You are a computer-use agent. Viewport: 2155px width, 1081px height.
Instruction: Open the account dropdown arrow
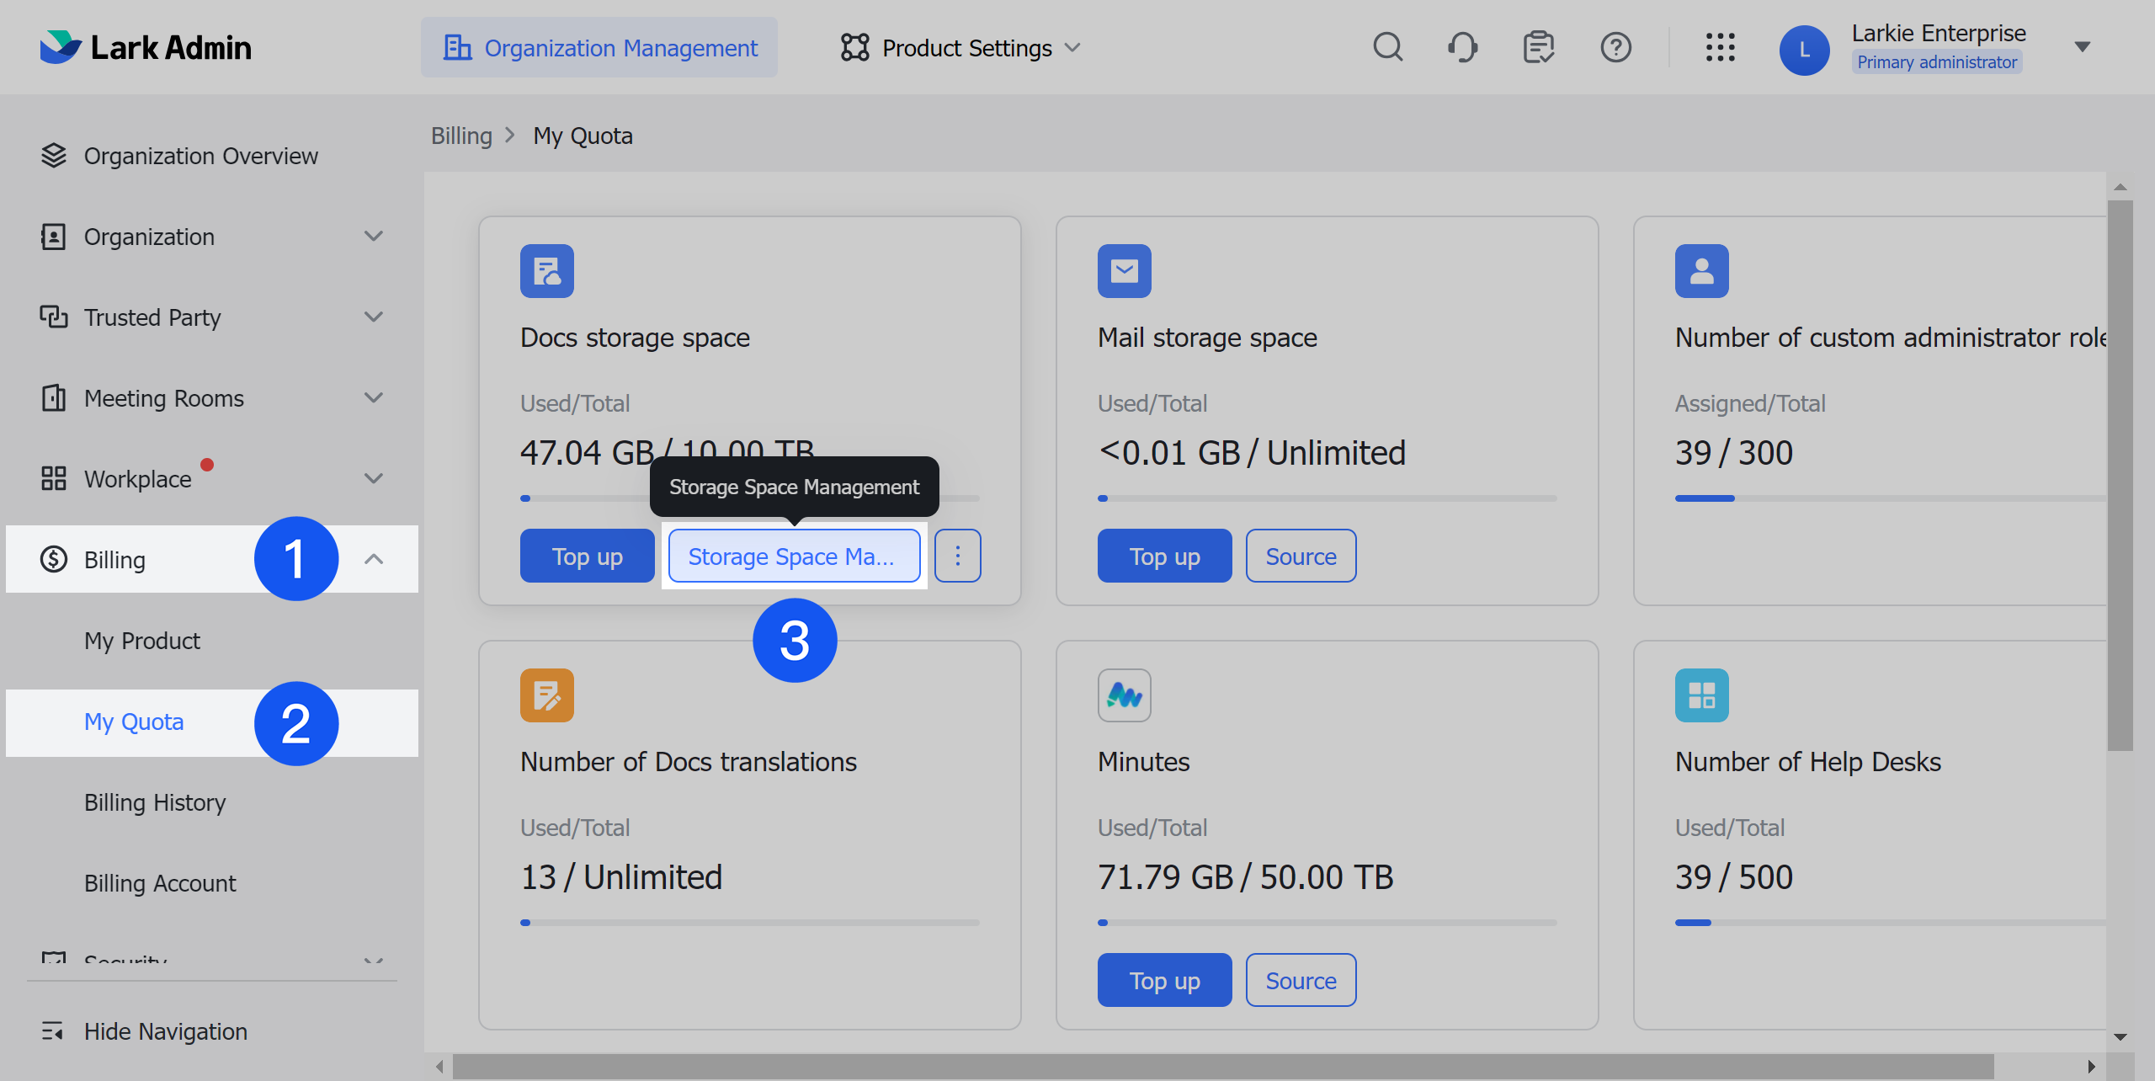pos(2083,47)
